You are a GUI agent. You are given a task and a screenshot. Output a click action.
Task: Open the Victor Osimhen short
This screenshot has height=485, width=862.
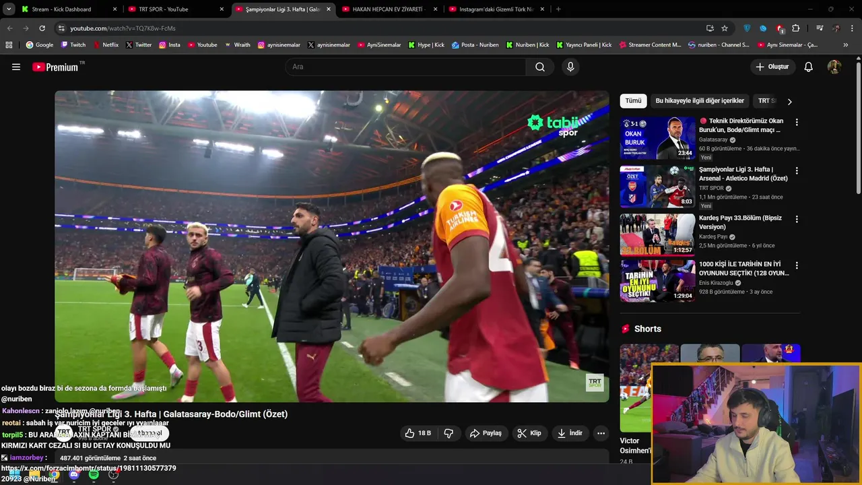coord(636,404)
